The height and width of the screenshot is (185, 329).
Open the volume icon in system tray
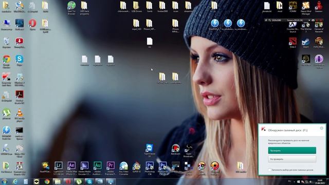310,181
